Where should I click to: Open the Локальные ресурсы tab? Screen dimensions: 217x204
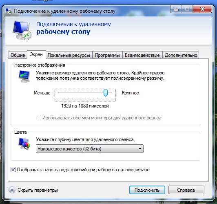click(x=69, y=55)
